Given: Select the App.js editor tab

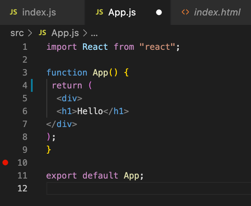Looking at the screenshot, I should click(x=128, y=12).
